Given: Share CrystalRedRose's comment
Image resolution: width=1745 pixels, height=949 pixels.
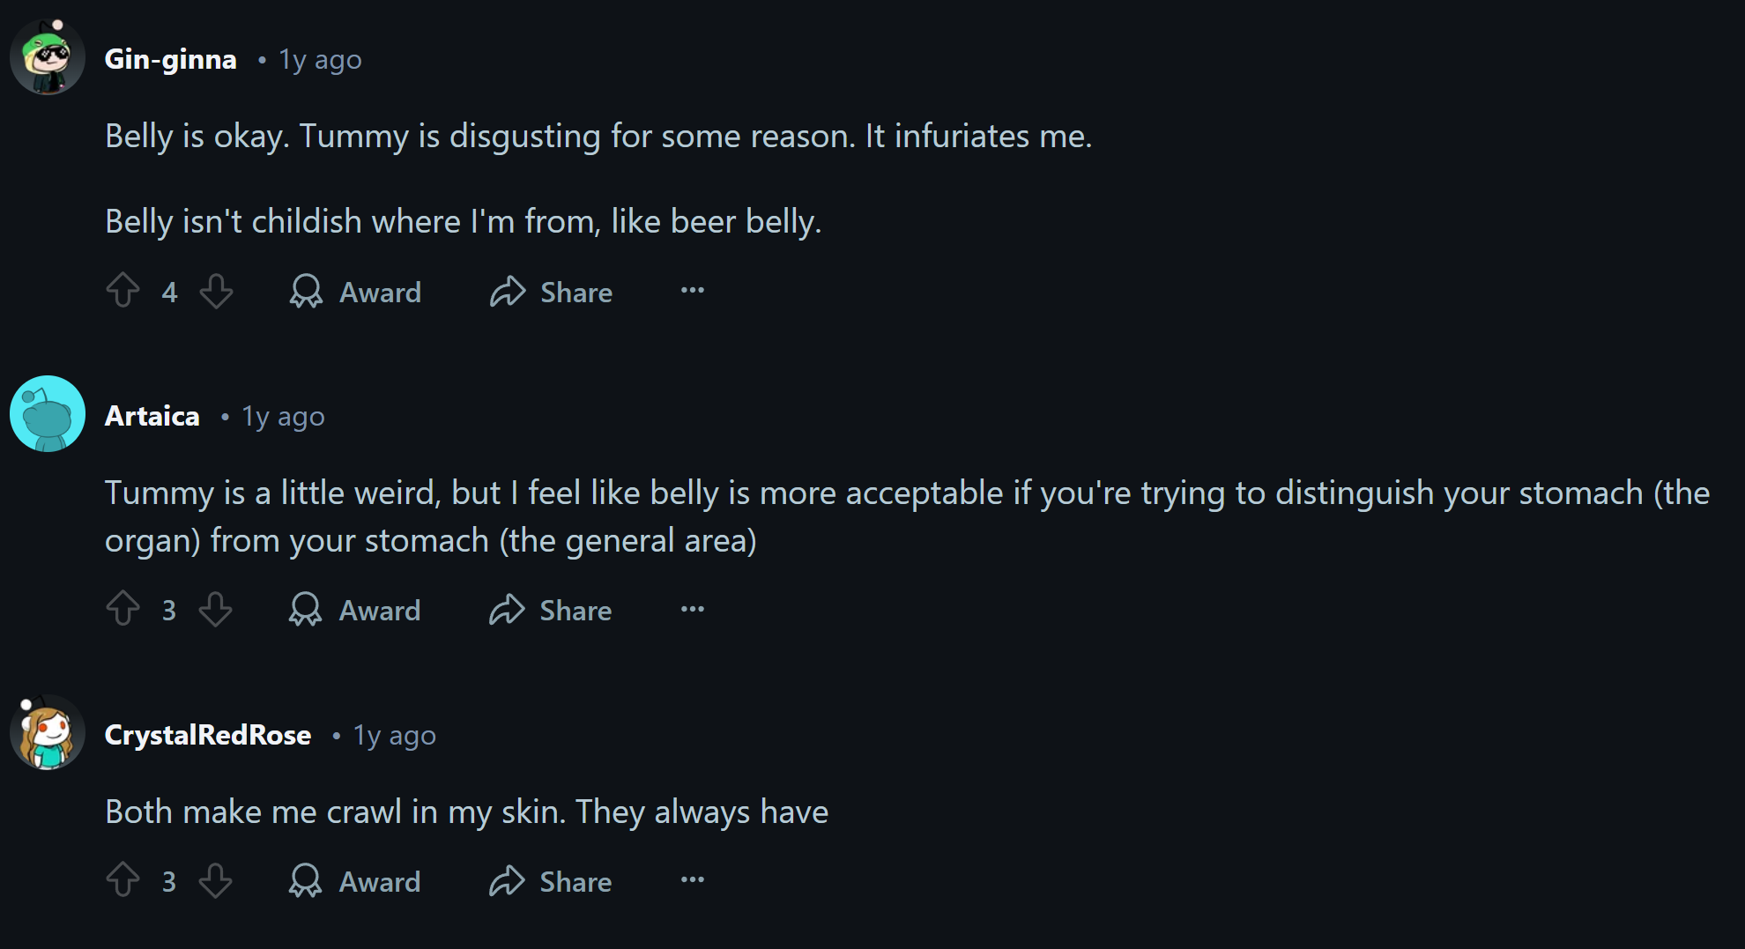Looking at the screenshot, I should (x=550, y=881).
